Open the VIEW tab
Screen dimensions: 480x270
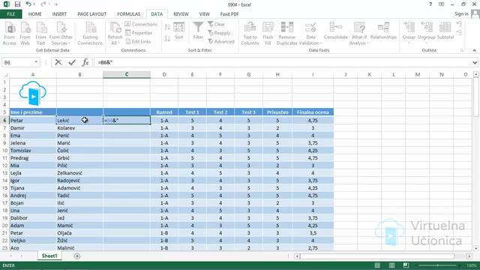coord(204,14)
